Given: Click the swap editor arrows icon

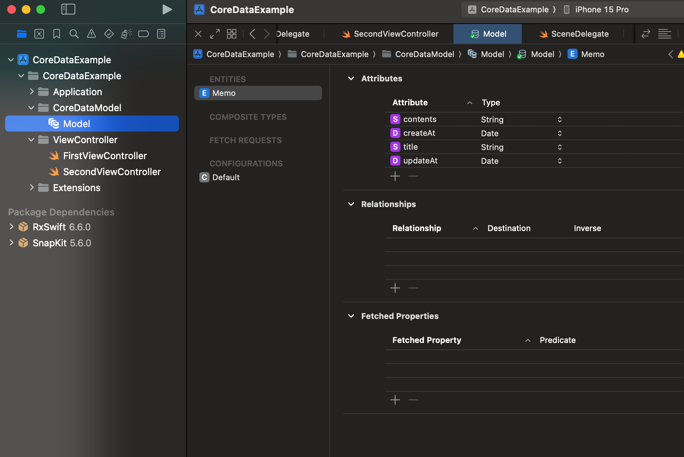Looking at the screenshot, I should coord(646,34).
